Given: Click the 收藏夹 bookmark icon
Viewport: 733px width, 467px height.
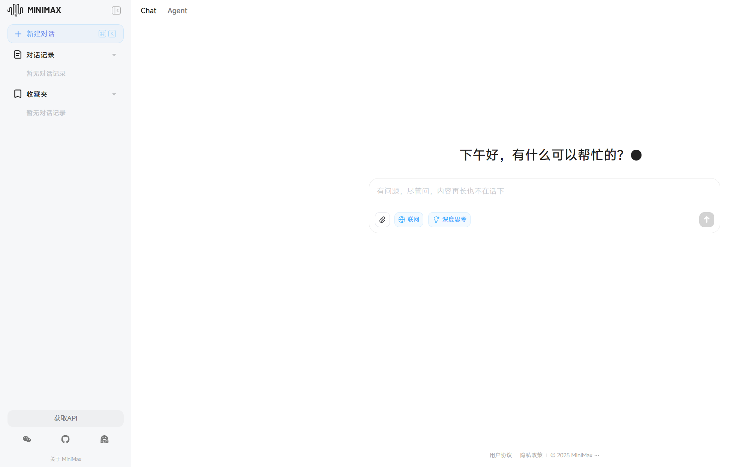Looking at the screenshot, I should (18, 94).
